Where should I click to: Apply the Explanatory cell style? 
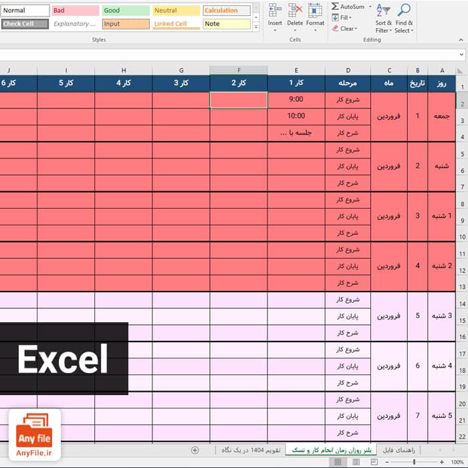(x=75, y=24)
